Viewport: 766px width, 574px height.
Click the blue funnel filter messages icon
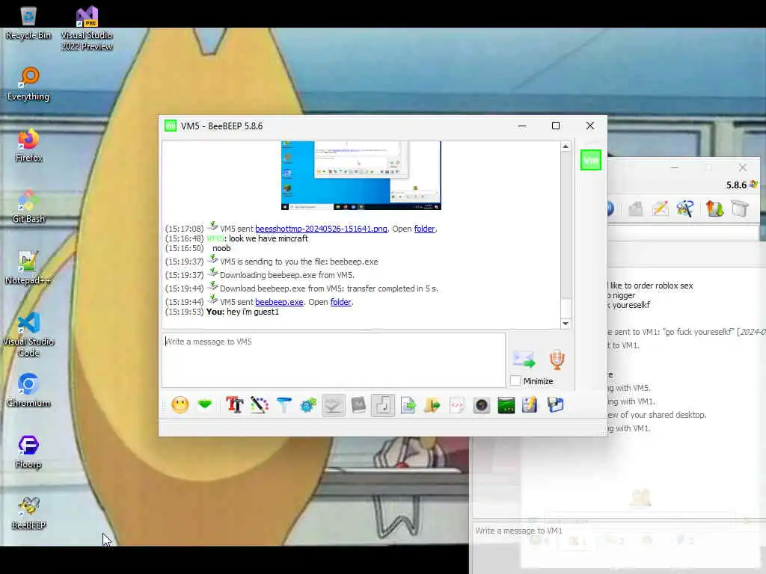(284, 405)
